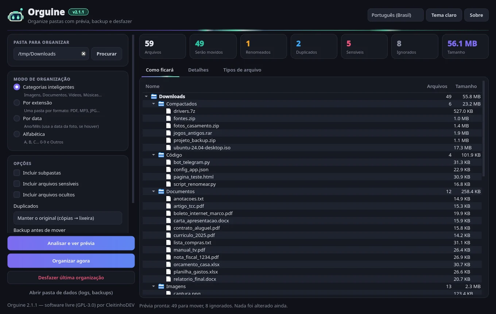Click the file icon beside artigo_tcc.pdf
496x314 pixels.
tap(168, 206)
